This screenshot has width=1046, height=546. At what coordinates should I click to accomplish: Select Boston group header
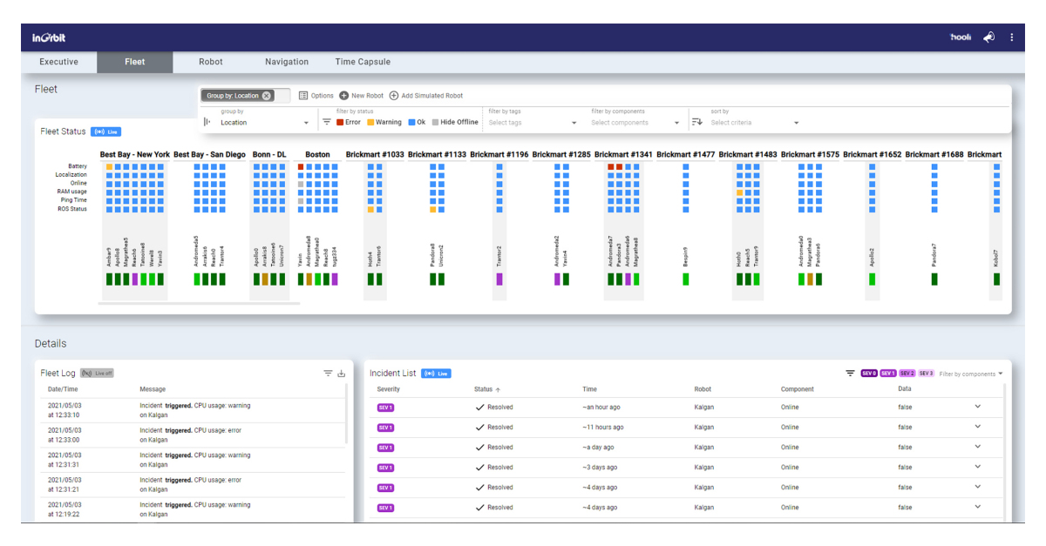(317, 154)
